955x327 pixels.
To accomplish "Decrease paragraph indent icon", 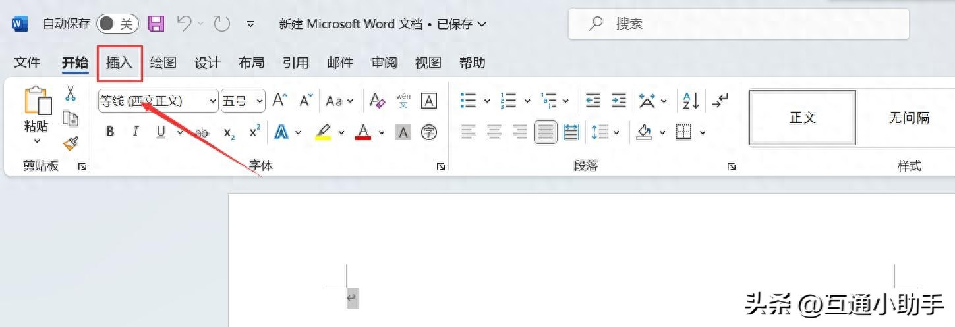I will pyautogui.click(x=593, y=101).
